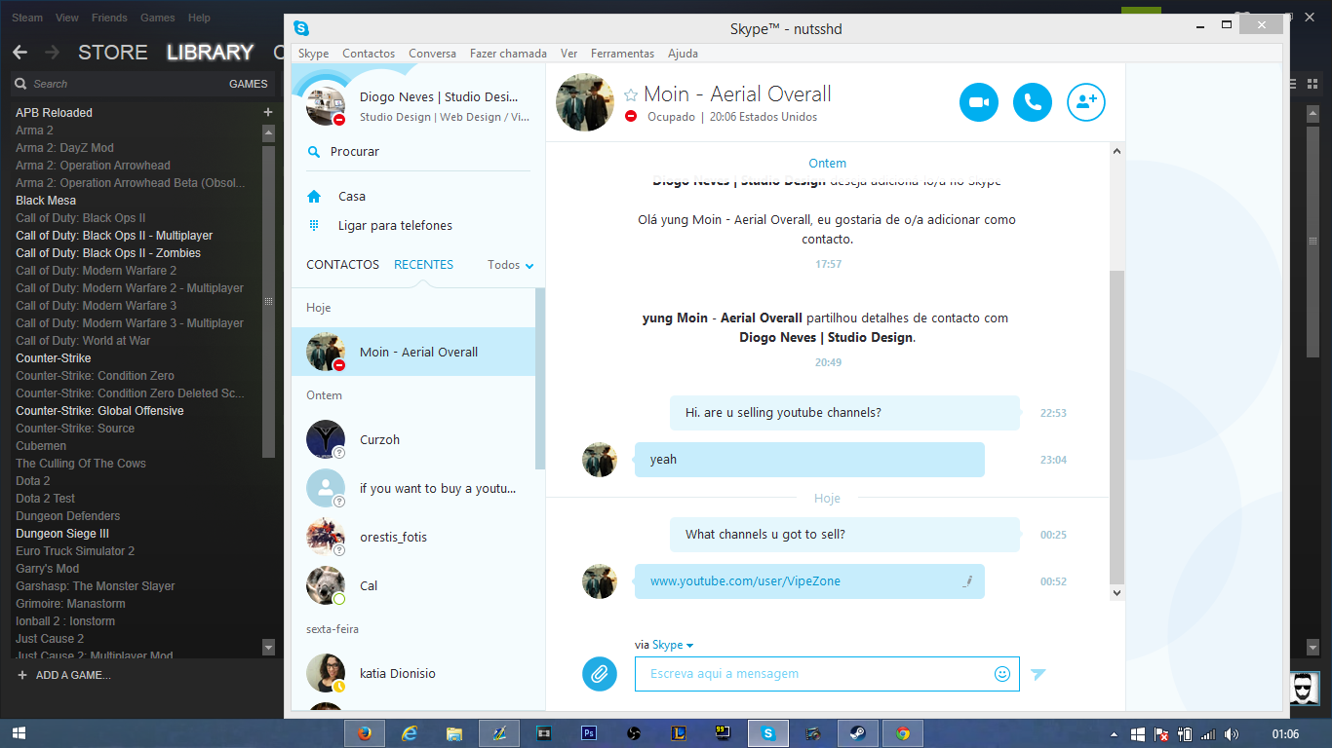Screen dimensions: 1332x748
Task: Open the Ferramentas menu
Action: point(622,54)
